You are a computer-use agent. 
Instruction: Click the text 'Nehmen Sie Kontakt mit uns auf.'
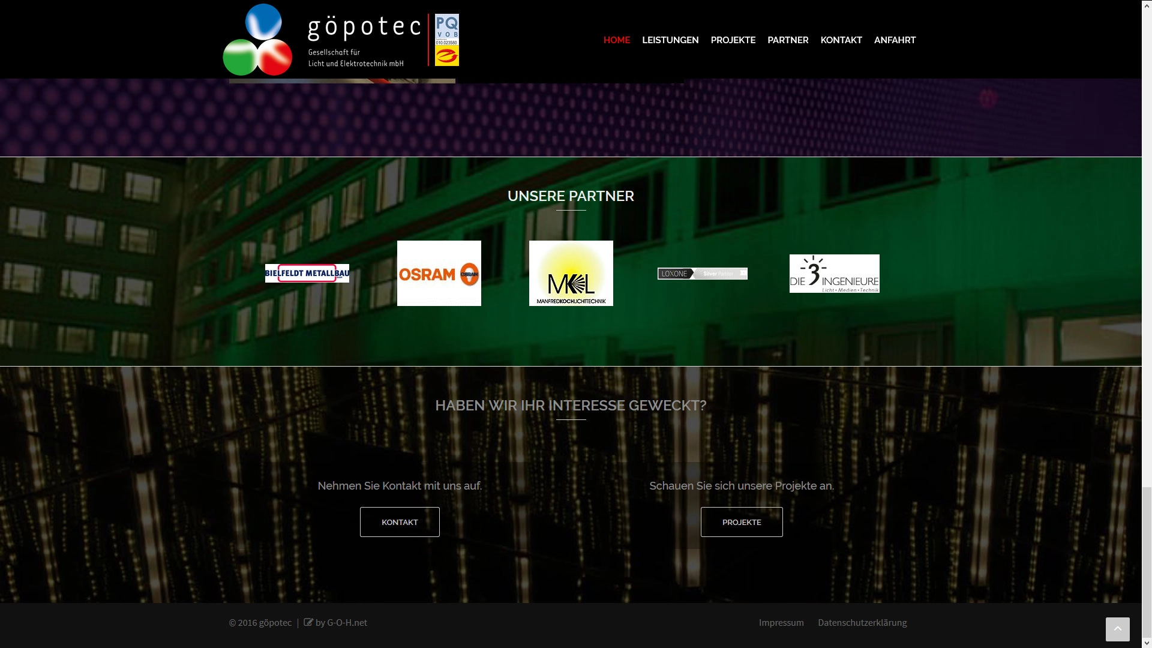(x=400, y=486)
